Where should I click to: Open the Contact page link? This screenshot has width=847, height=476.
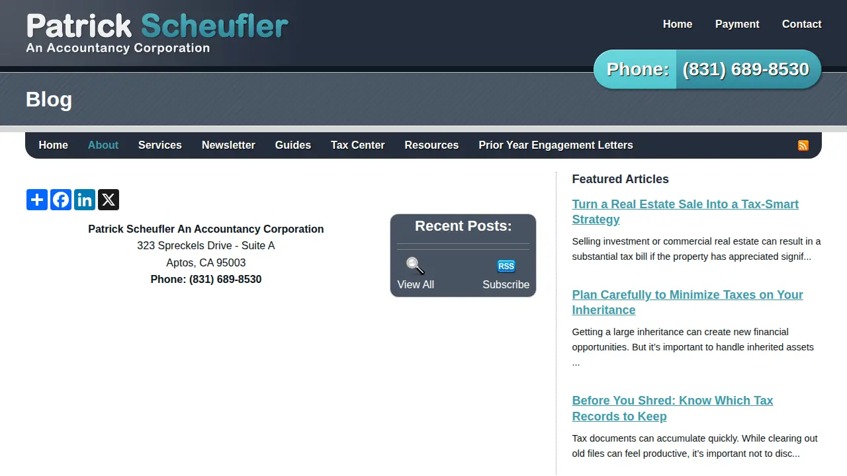coord(801,24)
